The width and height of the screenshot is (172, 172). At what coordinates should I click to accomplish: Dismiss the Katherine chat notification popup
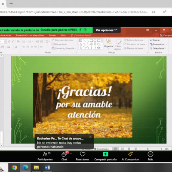click(x=90, y=137)
